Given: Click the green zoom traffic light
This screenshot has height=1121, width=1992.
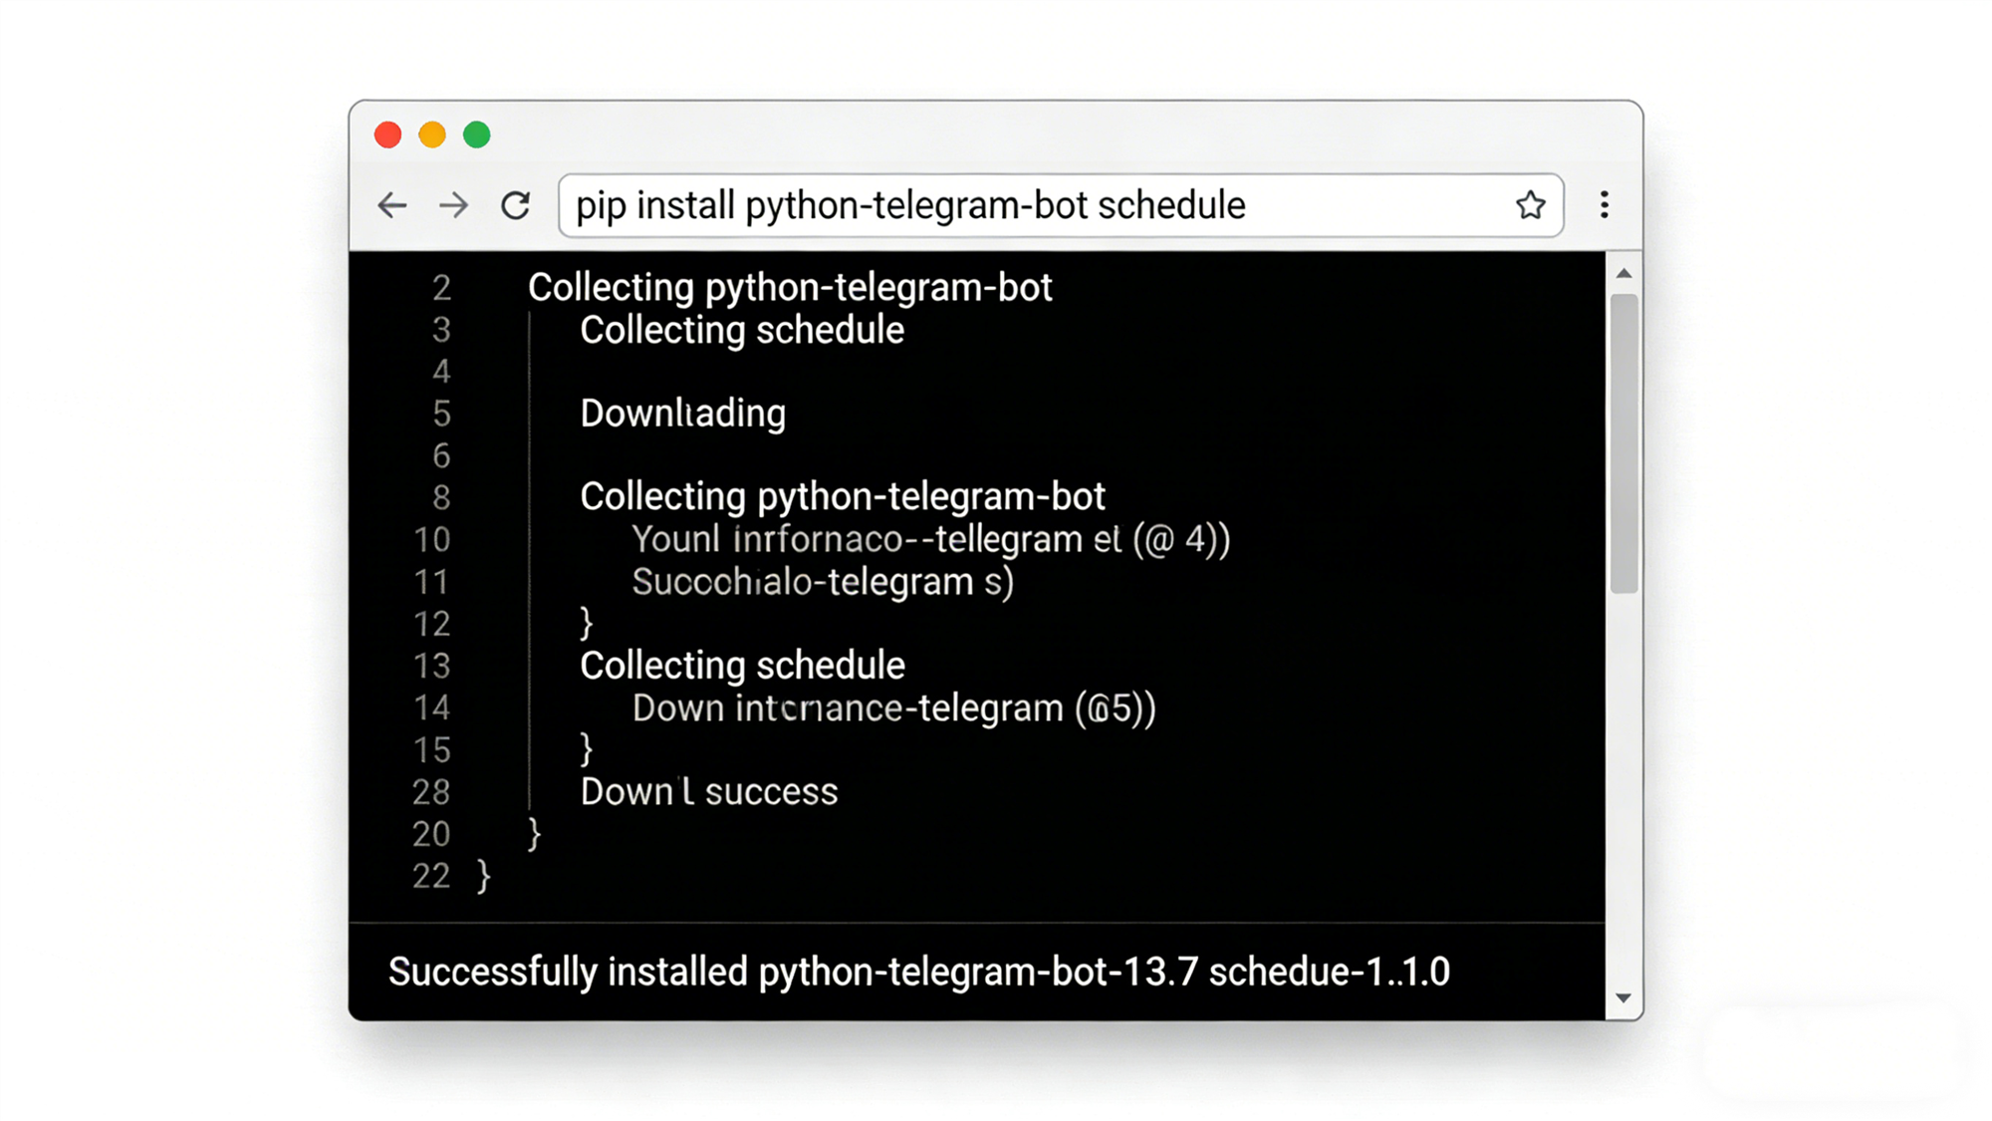Looking at the screenshot, I should coord(478,135).
